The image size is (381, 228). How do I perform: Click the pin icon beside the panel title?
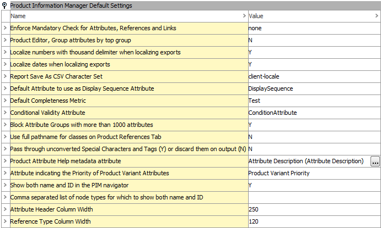(4, 5)
